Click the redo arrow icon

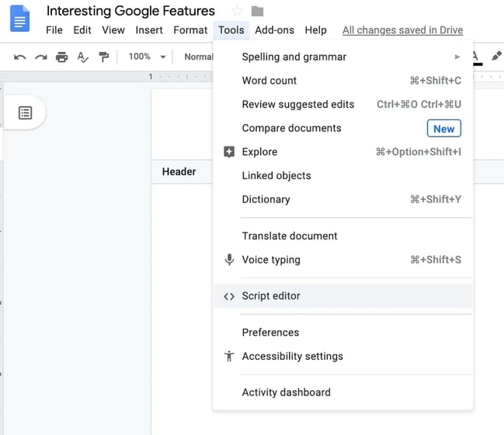(41, 57)
